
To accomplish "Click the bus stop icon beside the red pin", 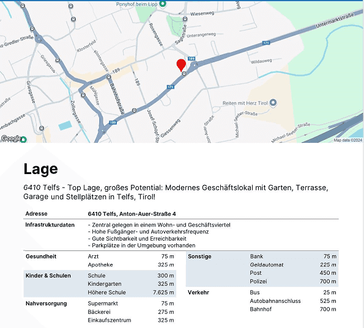I will [x=184, y=74].
